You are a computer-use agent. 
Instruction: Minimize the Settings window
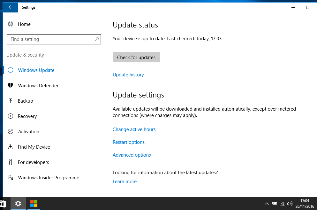[x=293, y=7]
